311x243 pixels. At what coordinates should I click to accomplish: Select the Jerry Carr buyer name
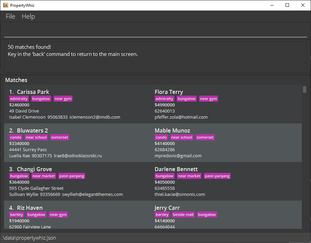(x=167, y=208)
